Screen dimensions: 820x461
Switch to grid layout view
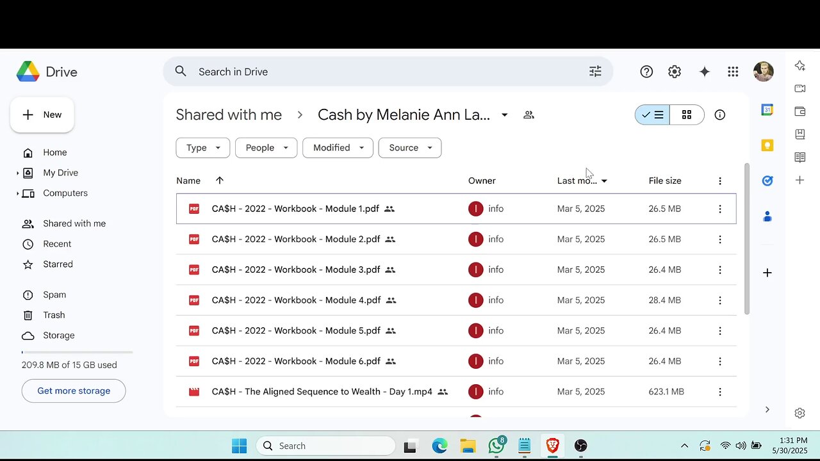[x=687, y=115]
